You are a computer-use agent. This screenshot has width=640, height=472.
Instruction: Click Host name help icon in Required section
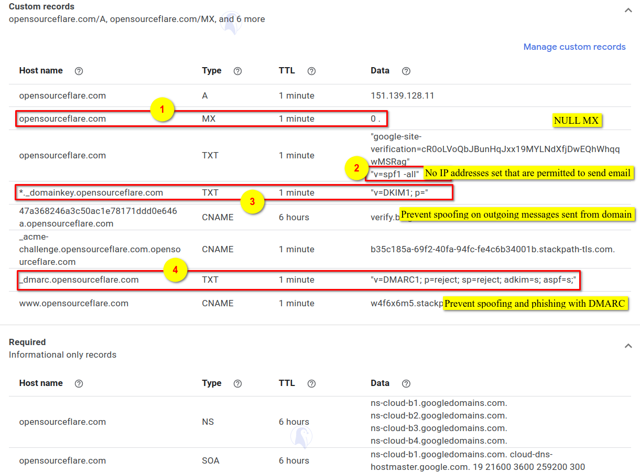79,383
